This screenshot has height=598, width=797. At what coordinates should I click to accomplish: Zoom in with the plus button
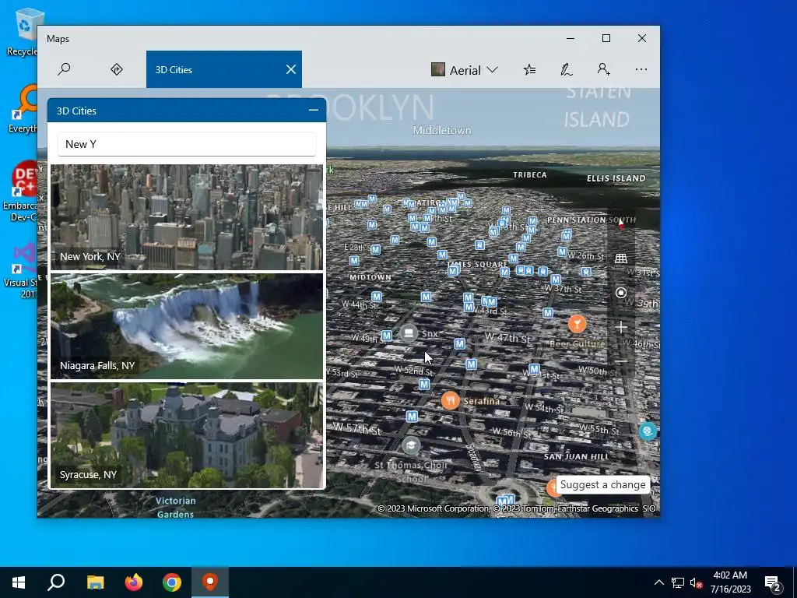point(620,327)
